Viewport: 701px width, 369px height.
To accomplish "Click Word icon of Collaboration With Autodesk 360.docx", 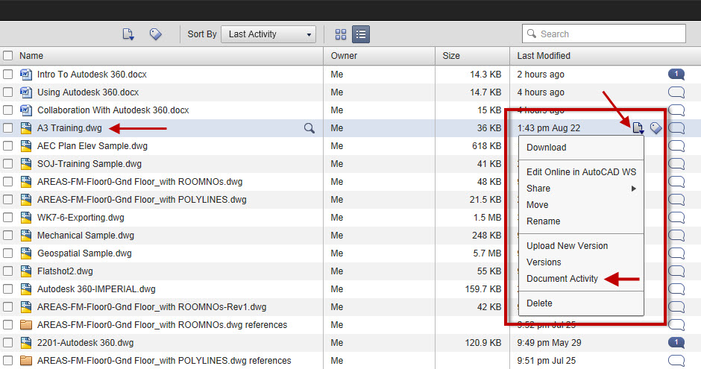I will click(26, 110).
